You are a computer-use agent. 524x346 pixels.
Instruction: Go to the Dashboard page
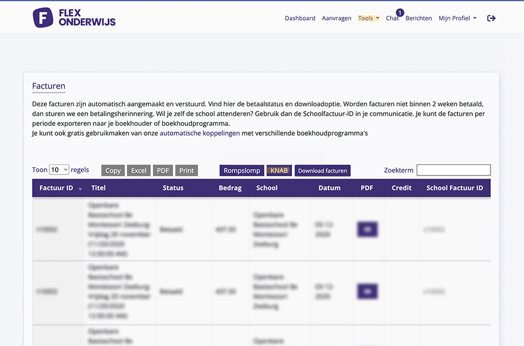pyautogui.click(x=300, y=18)
